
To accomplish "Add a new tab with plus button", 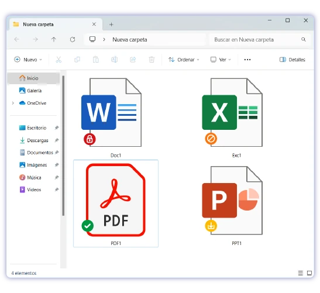I will coord(111,25).
